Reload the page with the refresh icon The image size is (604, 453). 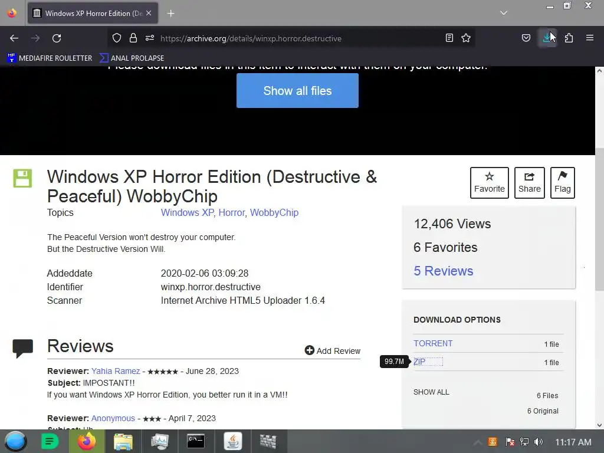tap(57, 38)
